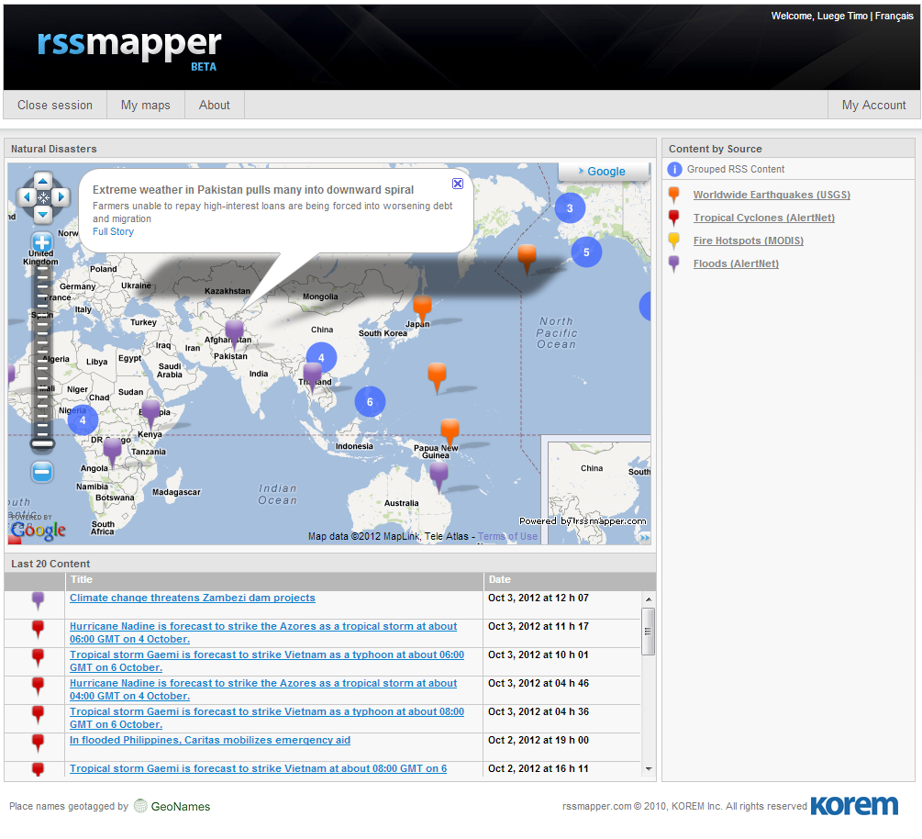Click the orange earthquake pin near Papua New Guinea
922x839 pixels.
click(x=450, y=431)
